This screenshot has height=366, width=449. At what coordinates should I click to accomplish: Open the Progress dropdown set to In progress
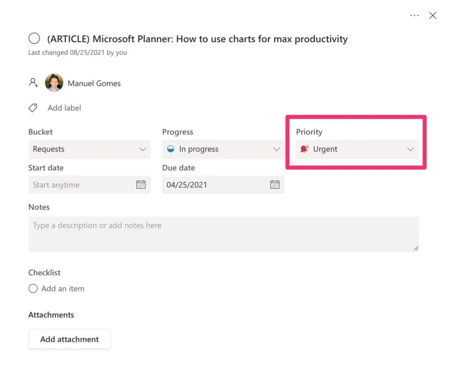click(223, 149)
